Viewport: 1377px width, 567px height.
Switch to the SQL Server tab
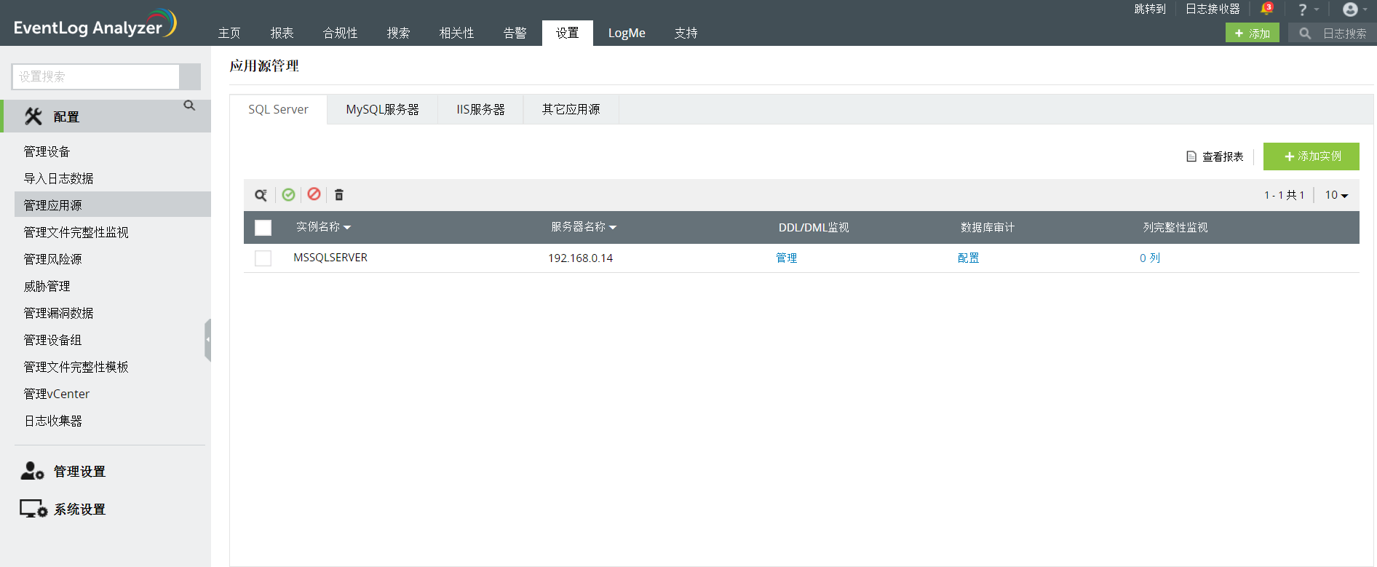tap(279, 109)
